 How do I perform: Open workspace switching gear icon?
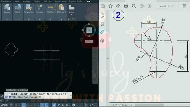click(74, 105)
